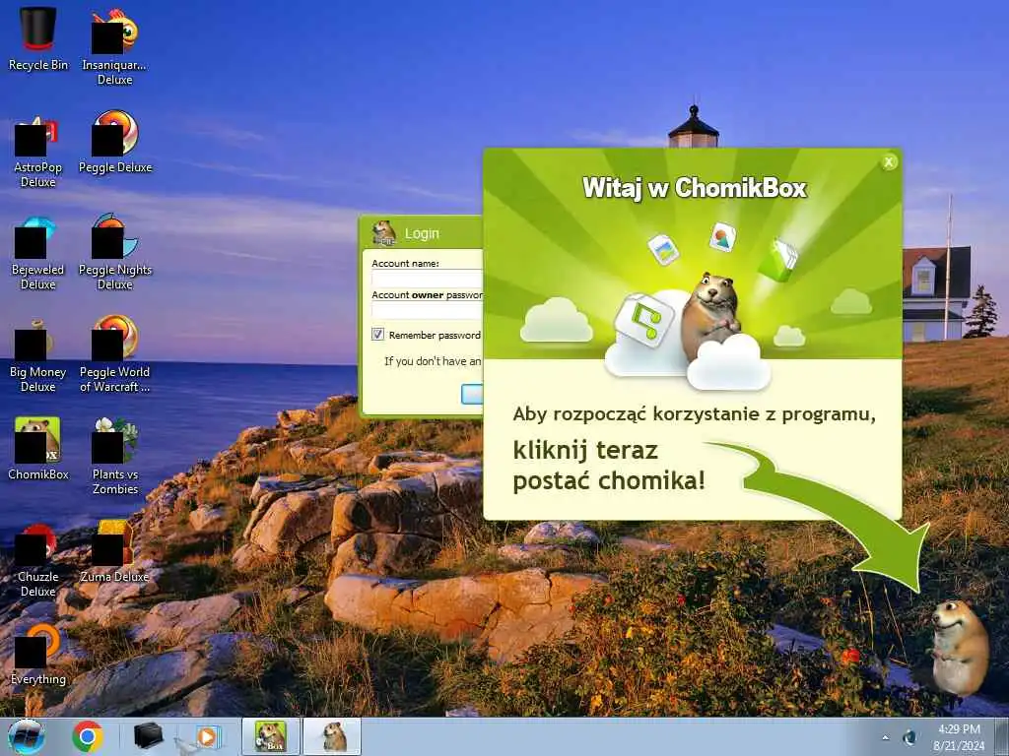Focus the Account name field
The height and width of the screenshot is (756, 1009).
[428, 279]
